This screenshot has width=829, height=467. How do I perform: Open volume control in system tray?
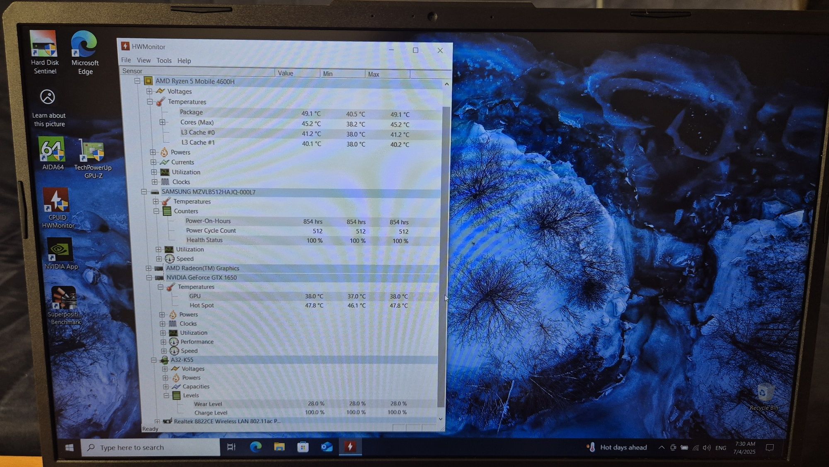[x=707, y=448]
